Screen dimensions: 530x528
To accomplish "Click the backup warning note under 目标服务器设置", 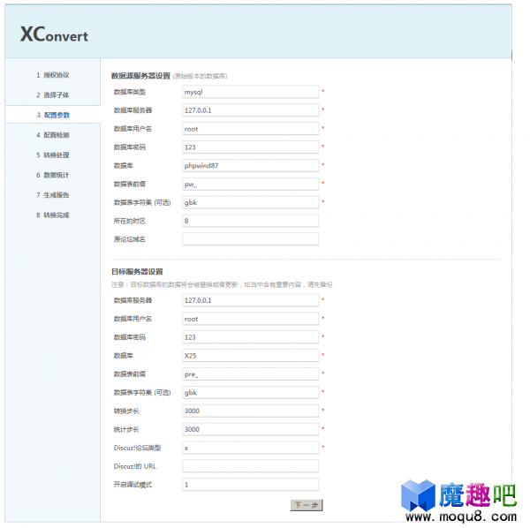I will 222,284.
